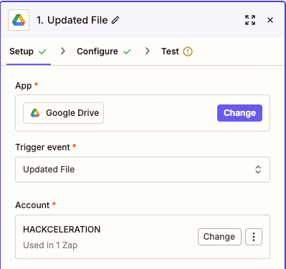Viewport: 286px width, 269px height.
Task: Click the green checkmark next to Setup
Action: [42, 52]
